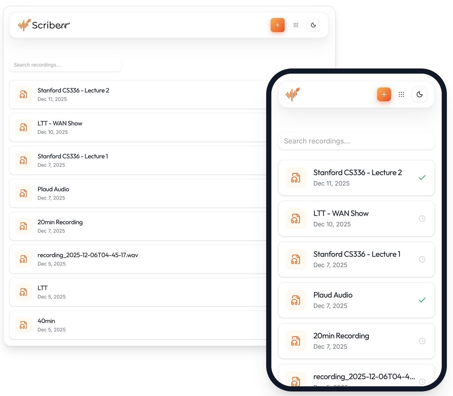Click the audio icon for 40min recording
This screenshot has width=453, height=396.
click(x=24, y=325)
